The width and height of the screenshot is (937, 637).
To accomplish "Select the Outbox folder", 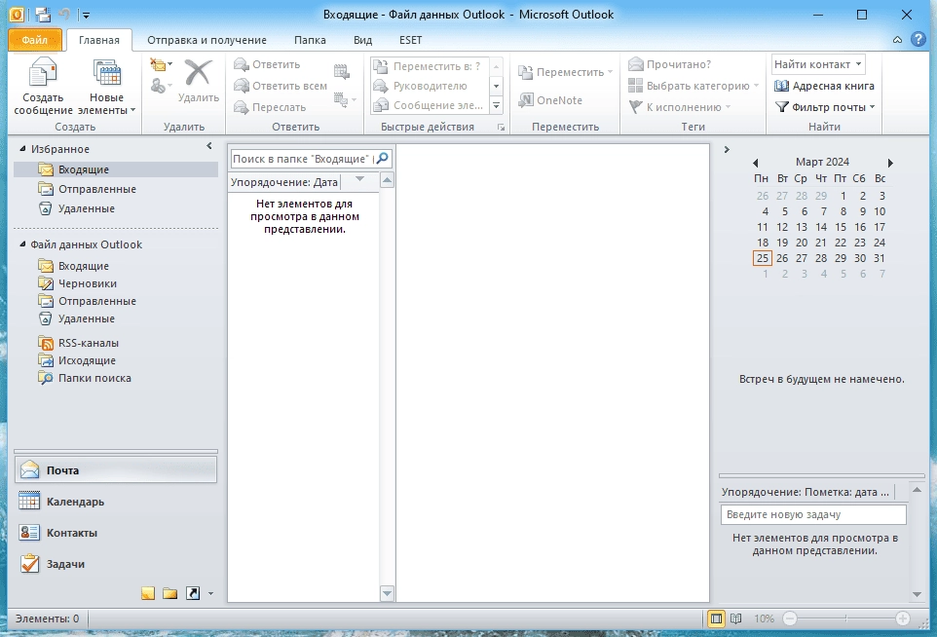I will [87, 361].
